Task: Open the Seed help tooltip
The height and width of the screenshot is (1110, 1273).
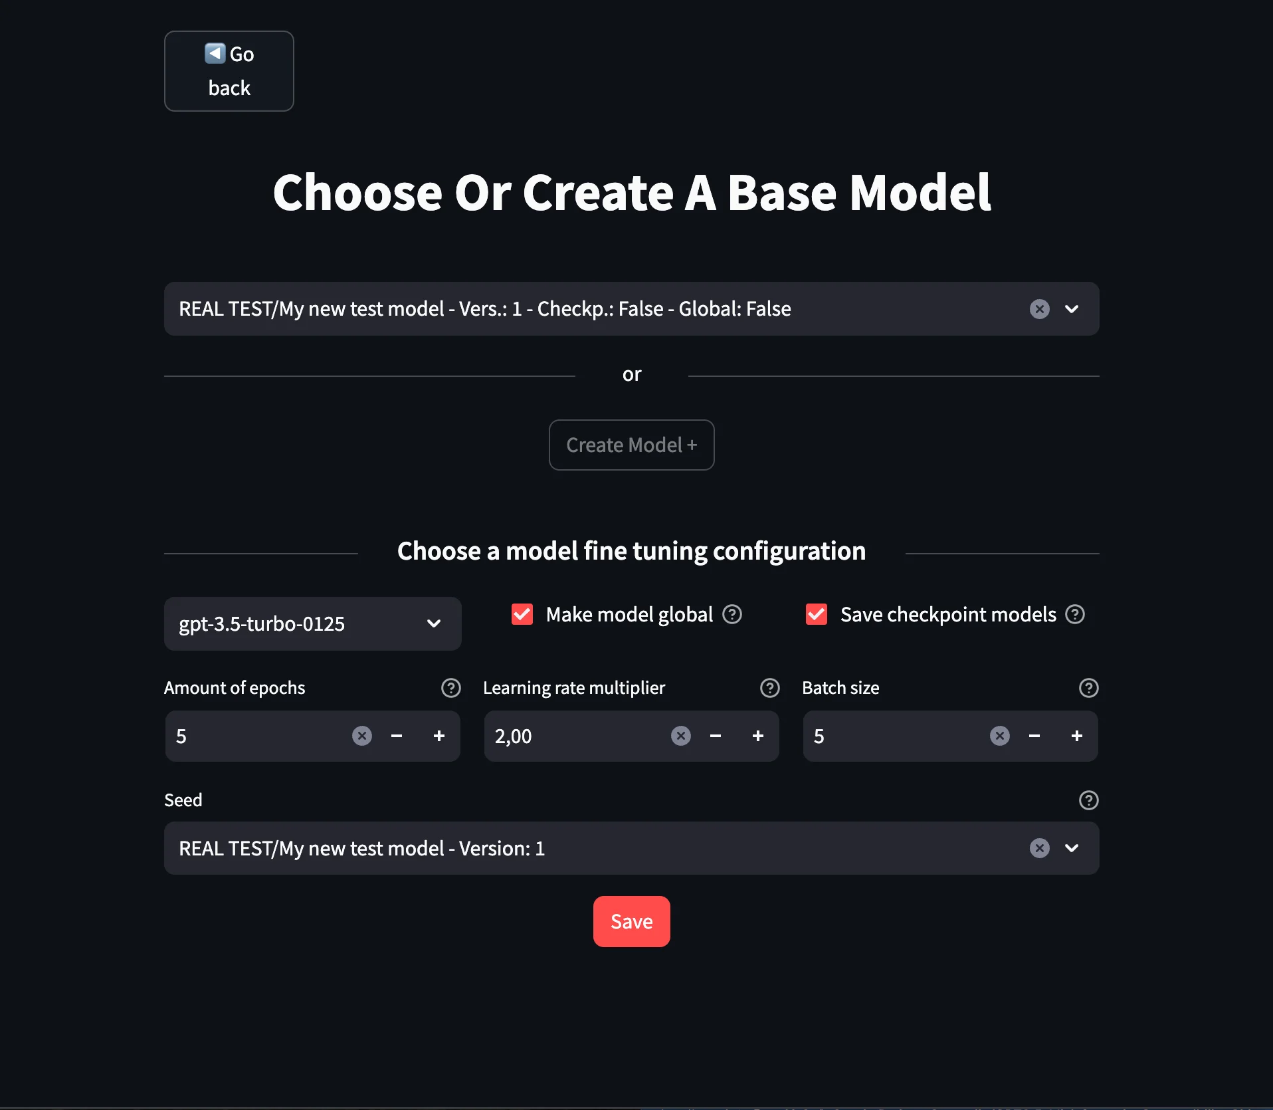Action: click(1088, 800)
